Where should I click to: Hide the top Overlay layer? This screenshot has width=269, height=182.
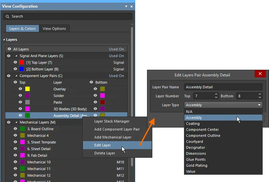click(20, 89)
